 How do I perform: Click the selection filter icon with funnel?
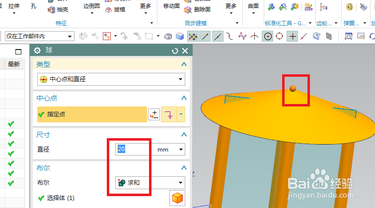pos(106,36)
